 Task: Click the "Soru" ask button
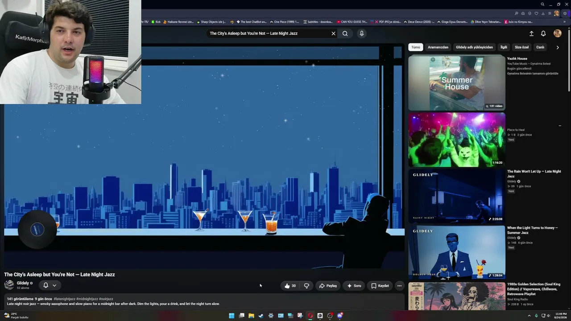(354, 286)
